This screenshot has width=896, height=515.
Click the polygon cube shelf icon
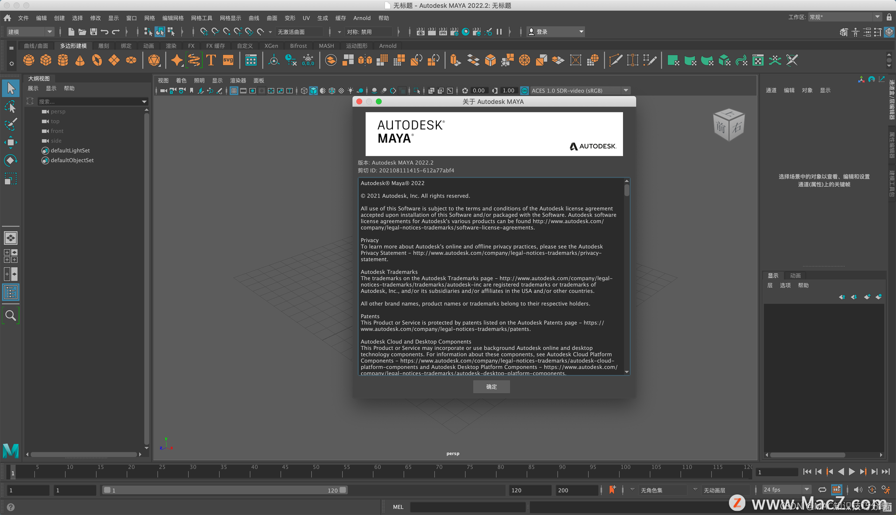(x=46, y=60)
